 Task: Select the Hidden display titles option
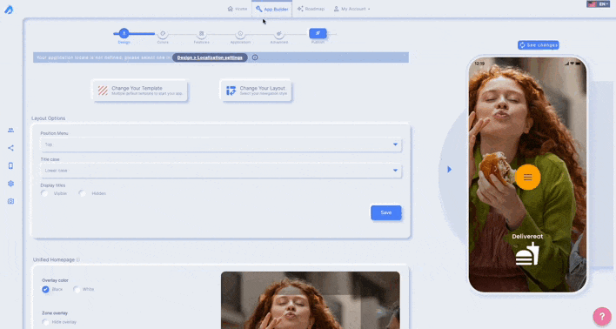(x=82, y=193)
